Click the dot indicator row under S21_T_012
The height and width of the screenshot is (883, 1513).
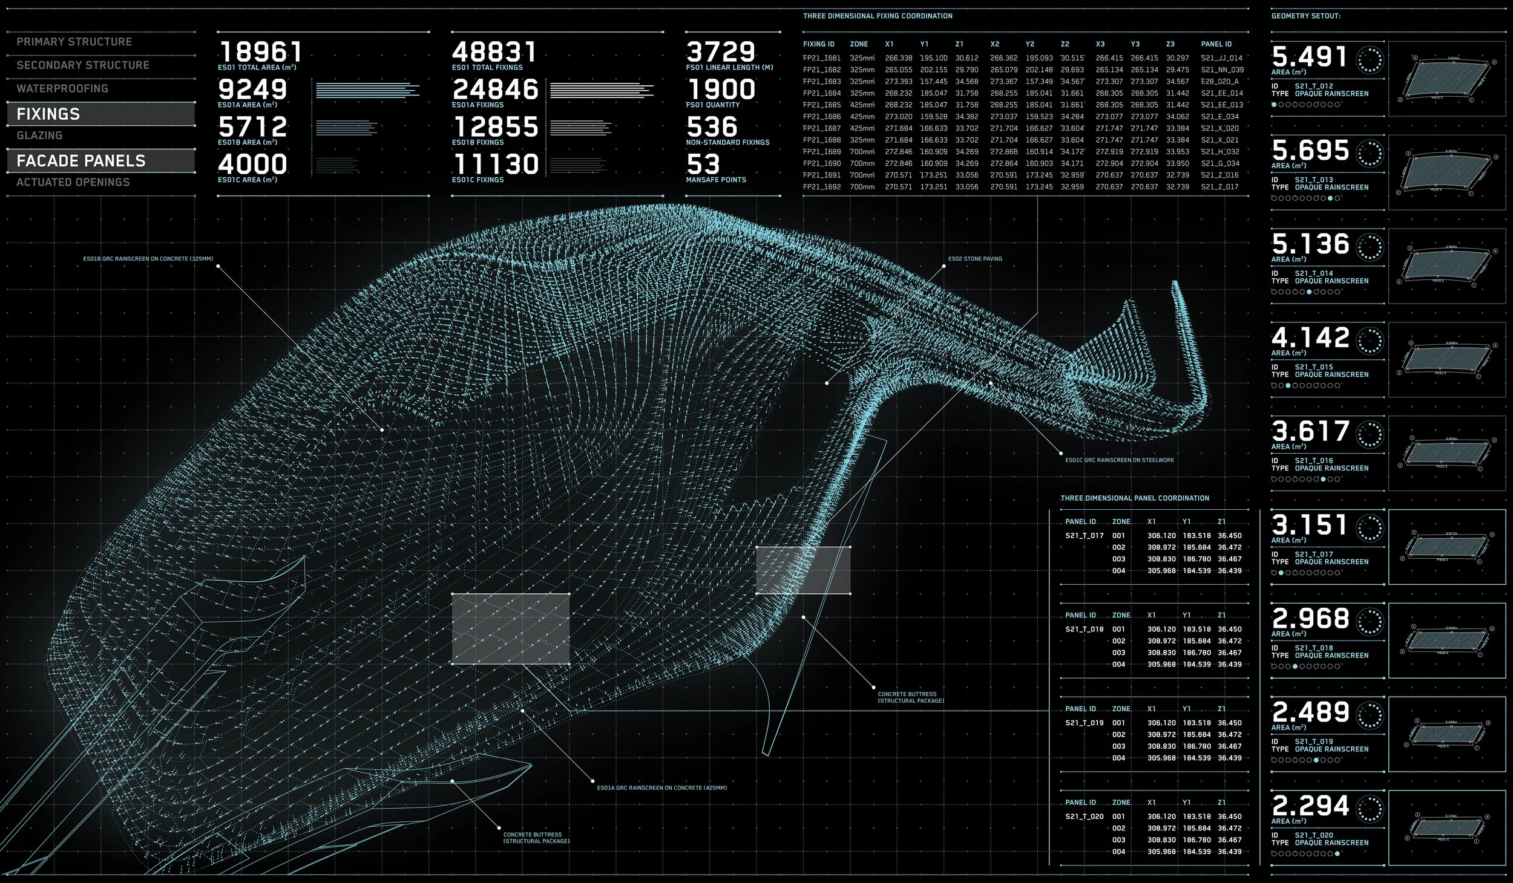pyautogui.click(x=1304, y=105)
